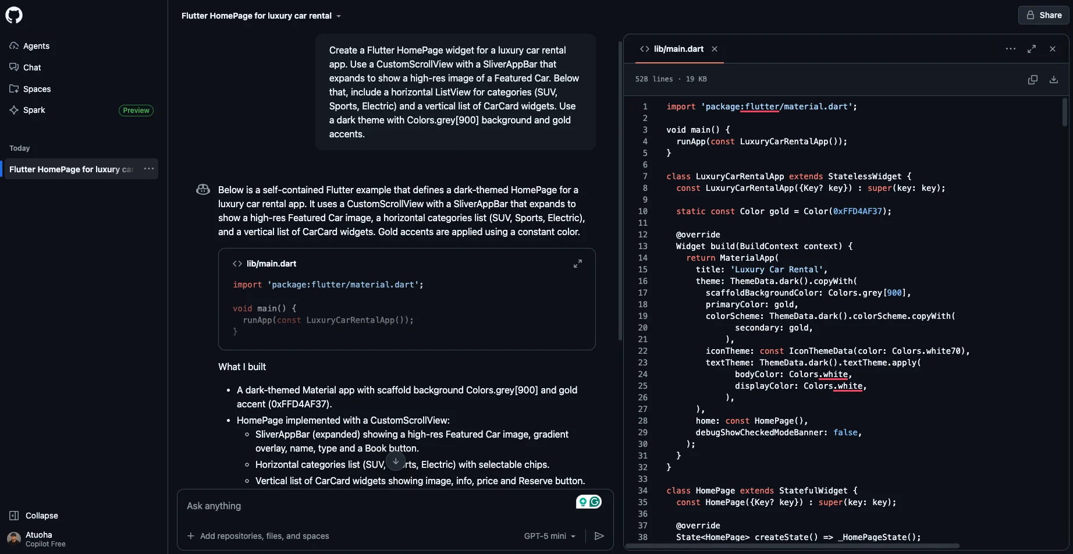This screenshot has width=1073, height=554.
Task: Click the scroll-to-bottom arrow in chat
Action: [x=396, y=461]
